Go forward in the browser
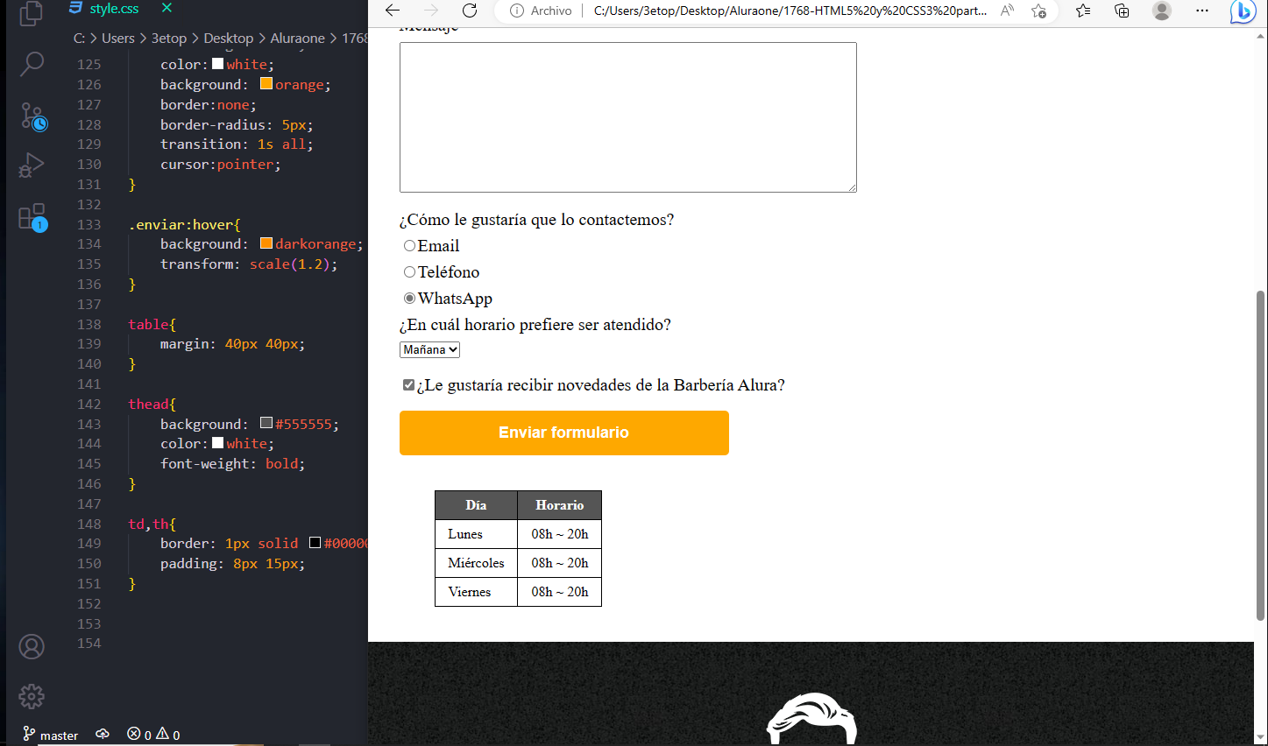The height and width of the screenshot is (746, 1268). (431, 11)
